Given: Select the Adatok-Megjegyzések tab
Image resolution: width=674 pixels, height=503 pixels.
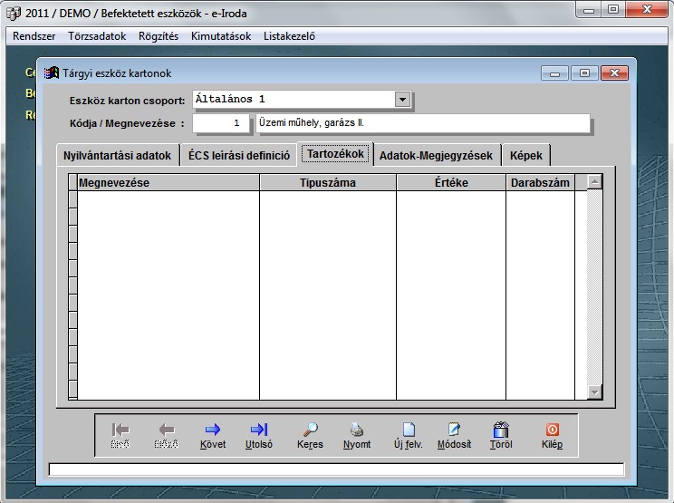Looking at the screenshot, I should [x=436, y=156].
